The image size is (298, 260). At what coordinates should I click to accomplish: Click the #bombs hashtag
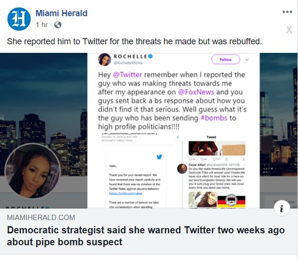coord(214,118)
